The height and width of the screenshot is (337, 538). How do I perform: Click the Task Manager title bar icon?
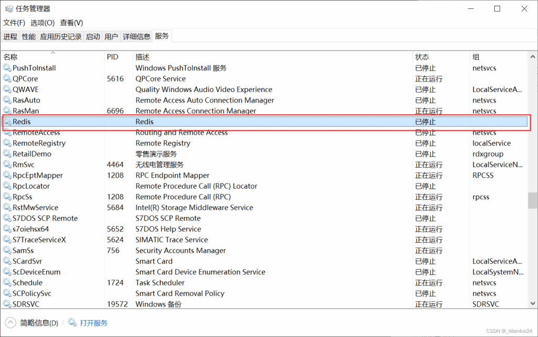click(x=9, y=9)
